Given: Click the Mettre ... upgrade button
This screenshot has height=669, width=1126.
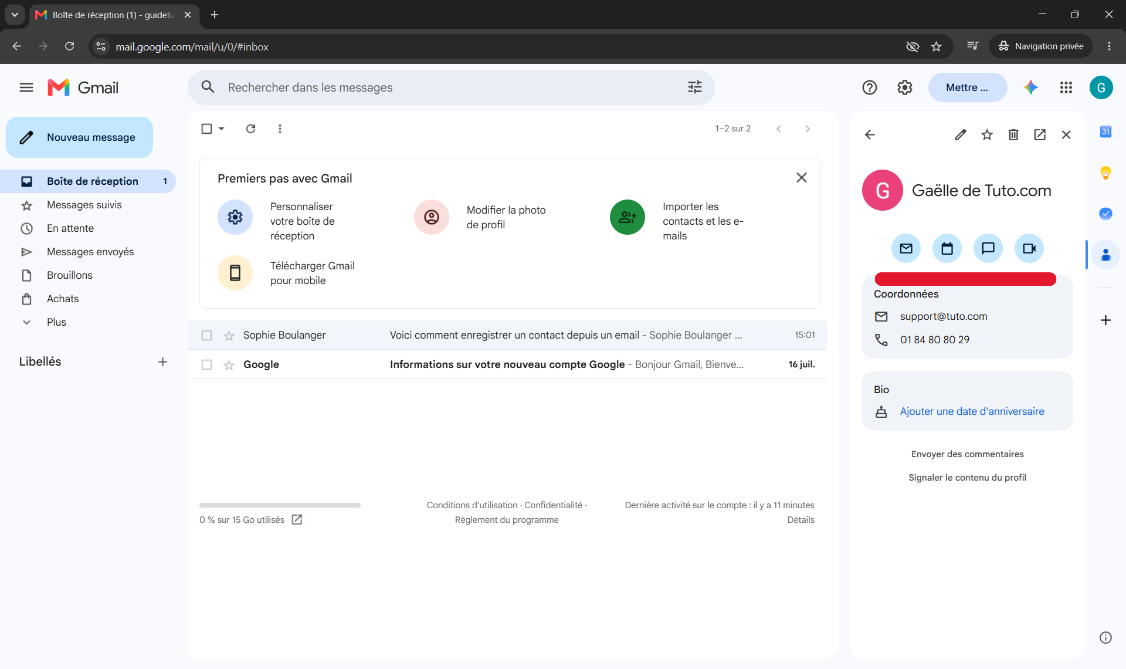Looking at the screenshot, I should [967, 87].
